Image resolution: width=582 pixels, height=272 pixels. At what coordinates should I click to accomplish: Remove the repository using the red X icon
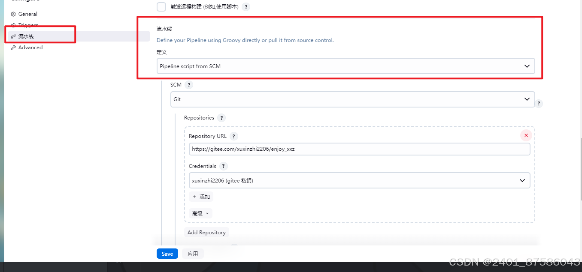click(x=526, y=135)
